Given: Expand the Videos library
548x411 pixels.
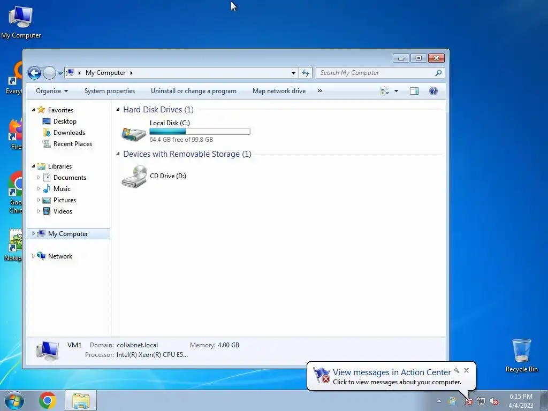Looking at the screenshot, I should 39,211.
